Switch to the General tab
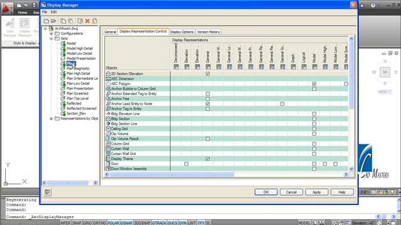The height and width of the screenshot is (225, 401). [x=110, y=32]
